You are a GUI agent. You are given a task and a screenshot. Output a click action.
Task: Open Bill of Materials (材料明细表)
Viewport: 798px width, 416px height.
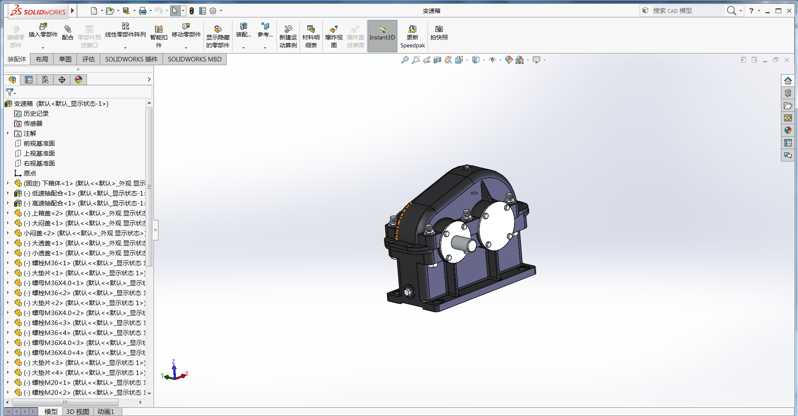311,29
